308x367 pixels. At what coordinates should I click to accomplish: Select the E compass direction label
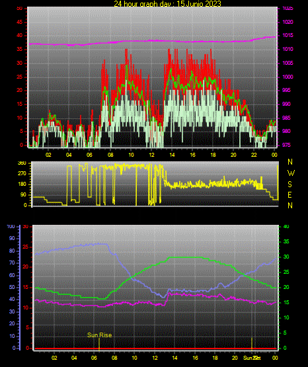click(x=289, y=194)
